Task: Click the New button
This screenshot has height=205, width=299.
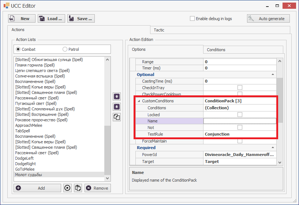Action: [x=22, y=19]
